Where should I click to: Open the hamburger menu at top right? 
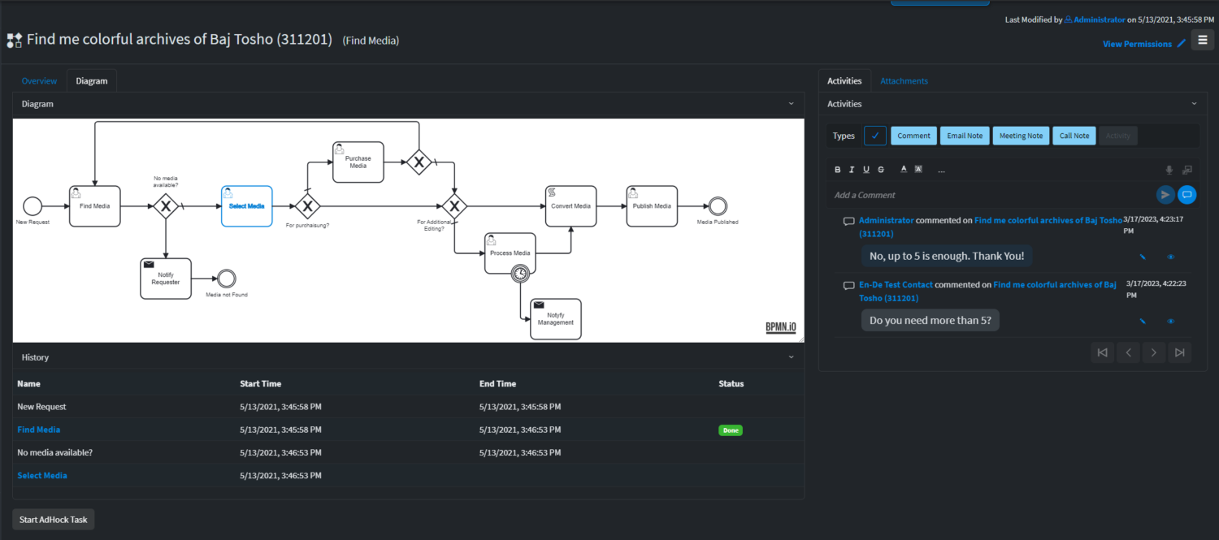pyautogui.click(x=1202, y=39)
